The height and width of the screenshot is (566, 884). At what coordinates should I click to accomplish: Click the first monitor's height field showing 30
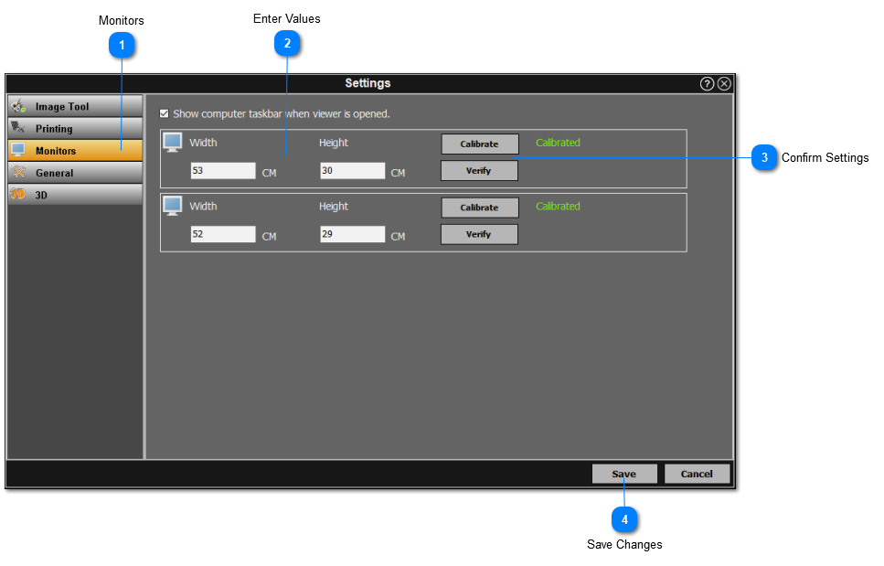pyautogui.click(x=352, y=170)
